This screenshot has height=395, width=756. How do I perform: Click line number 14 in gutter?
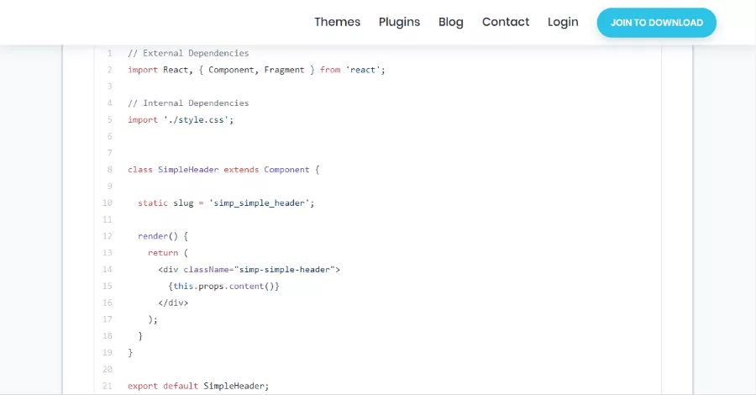point(107,270)
